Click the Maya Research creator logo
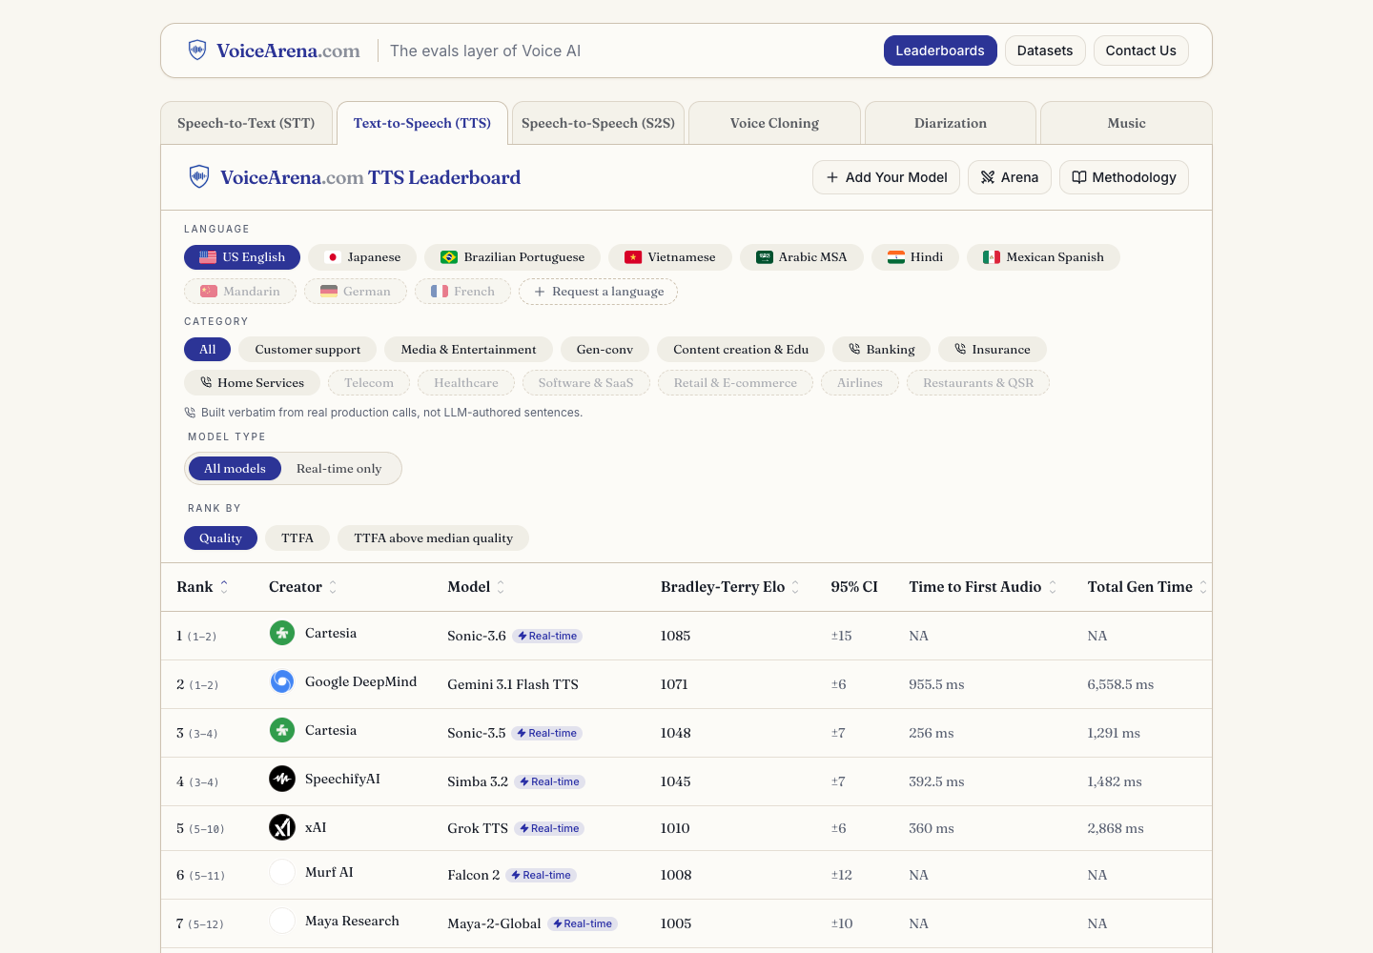Viewport: 1373px width, 953px height. coord(282,921)
